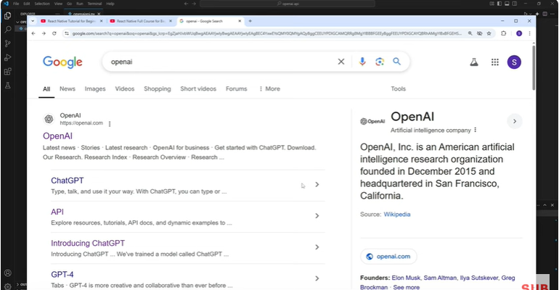
Task: Open three-dot options beside openai.com result
Action: (110, 124)
